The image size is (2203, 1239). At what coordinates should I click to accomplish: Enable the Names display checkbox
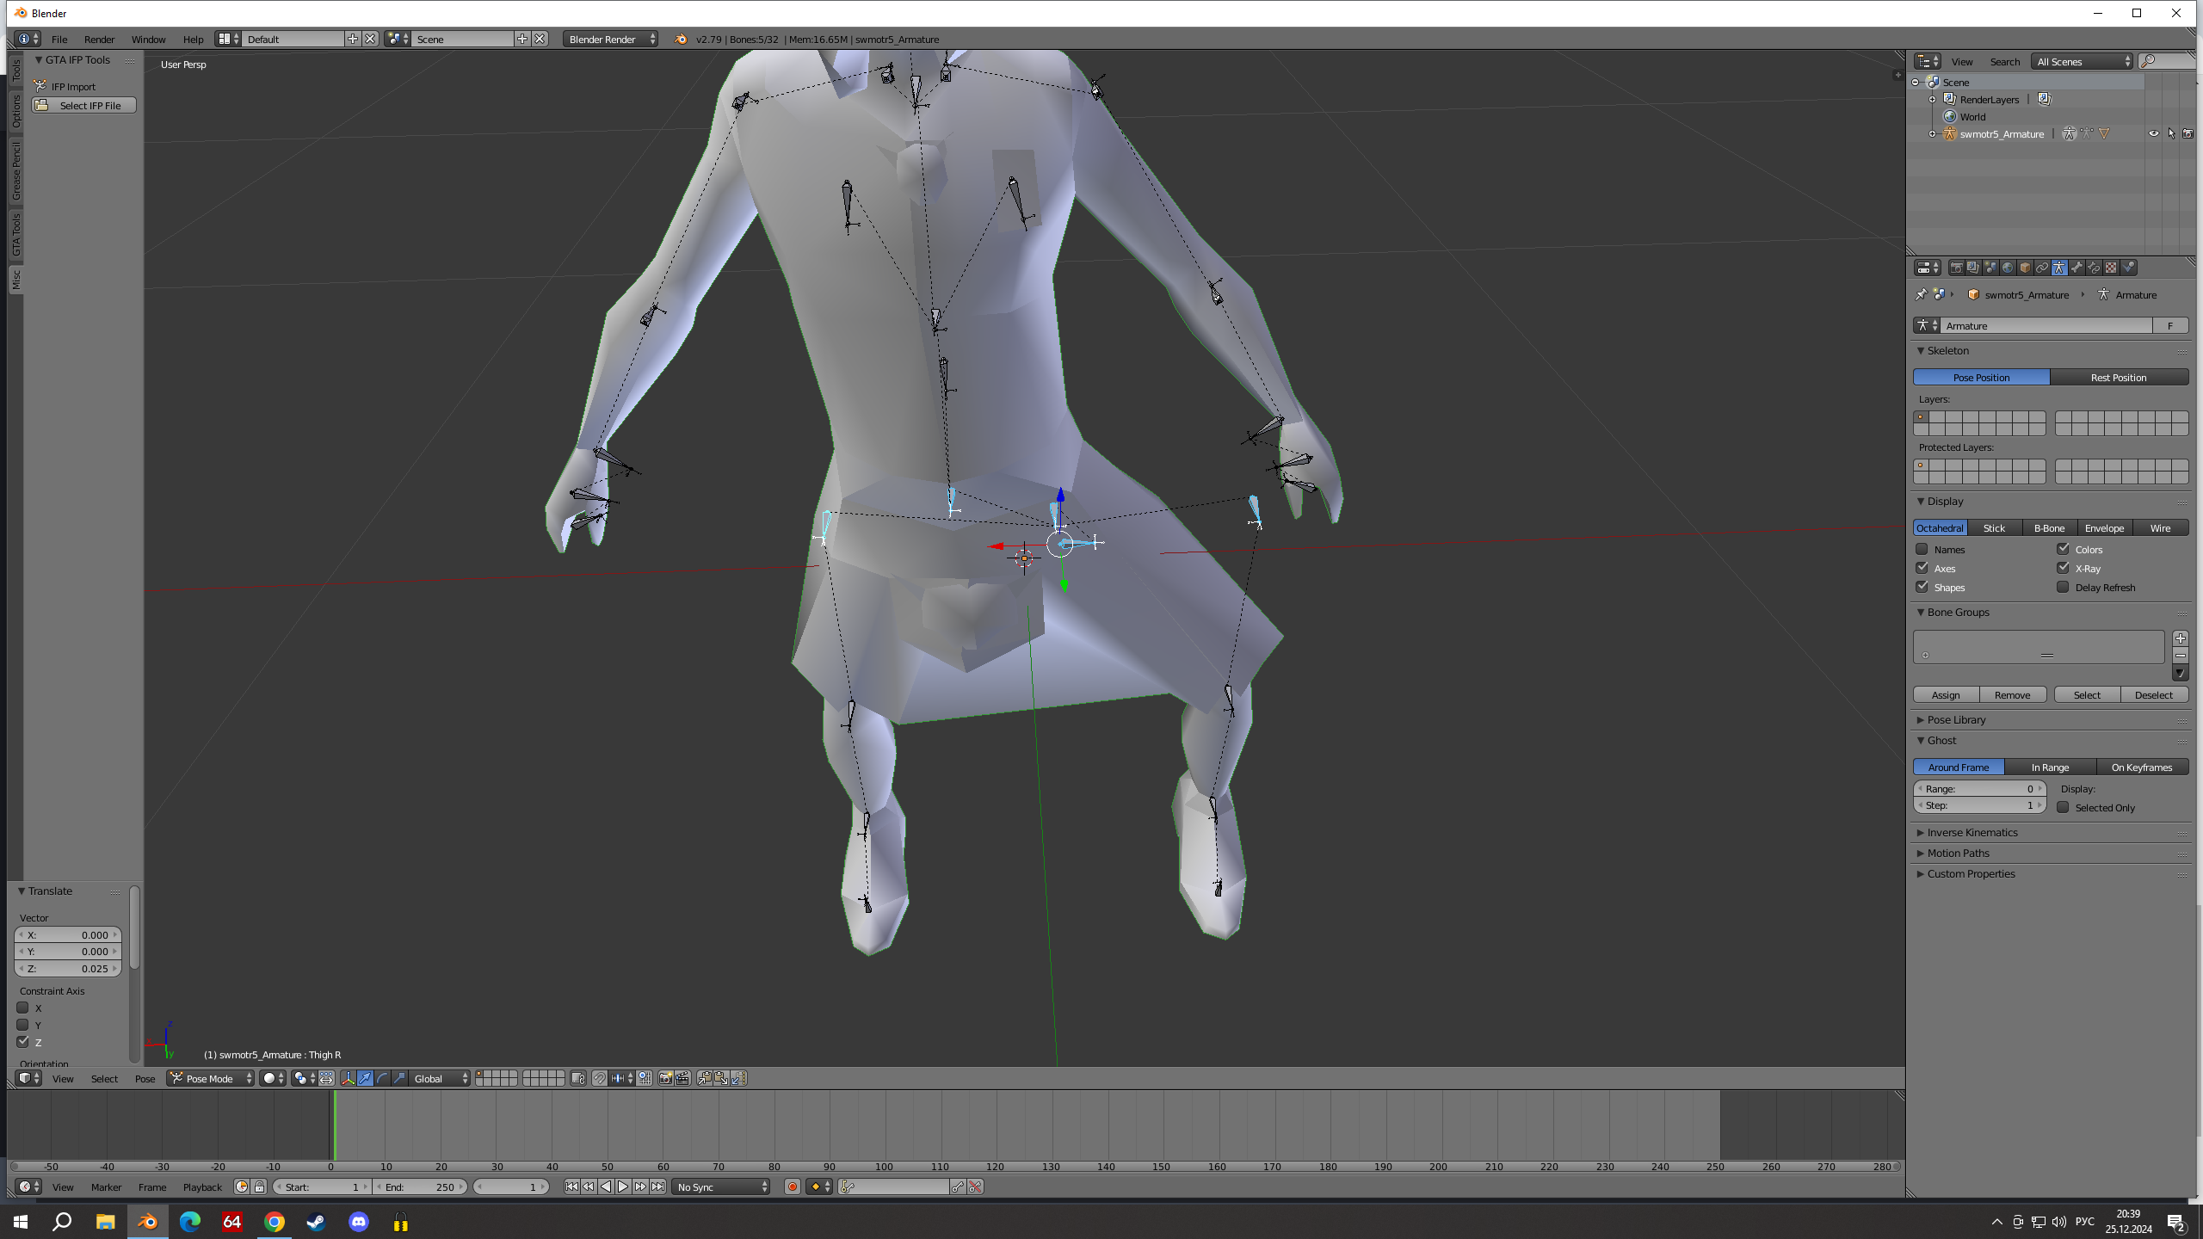pyautogui.click(x=1922, y=549)
